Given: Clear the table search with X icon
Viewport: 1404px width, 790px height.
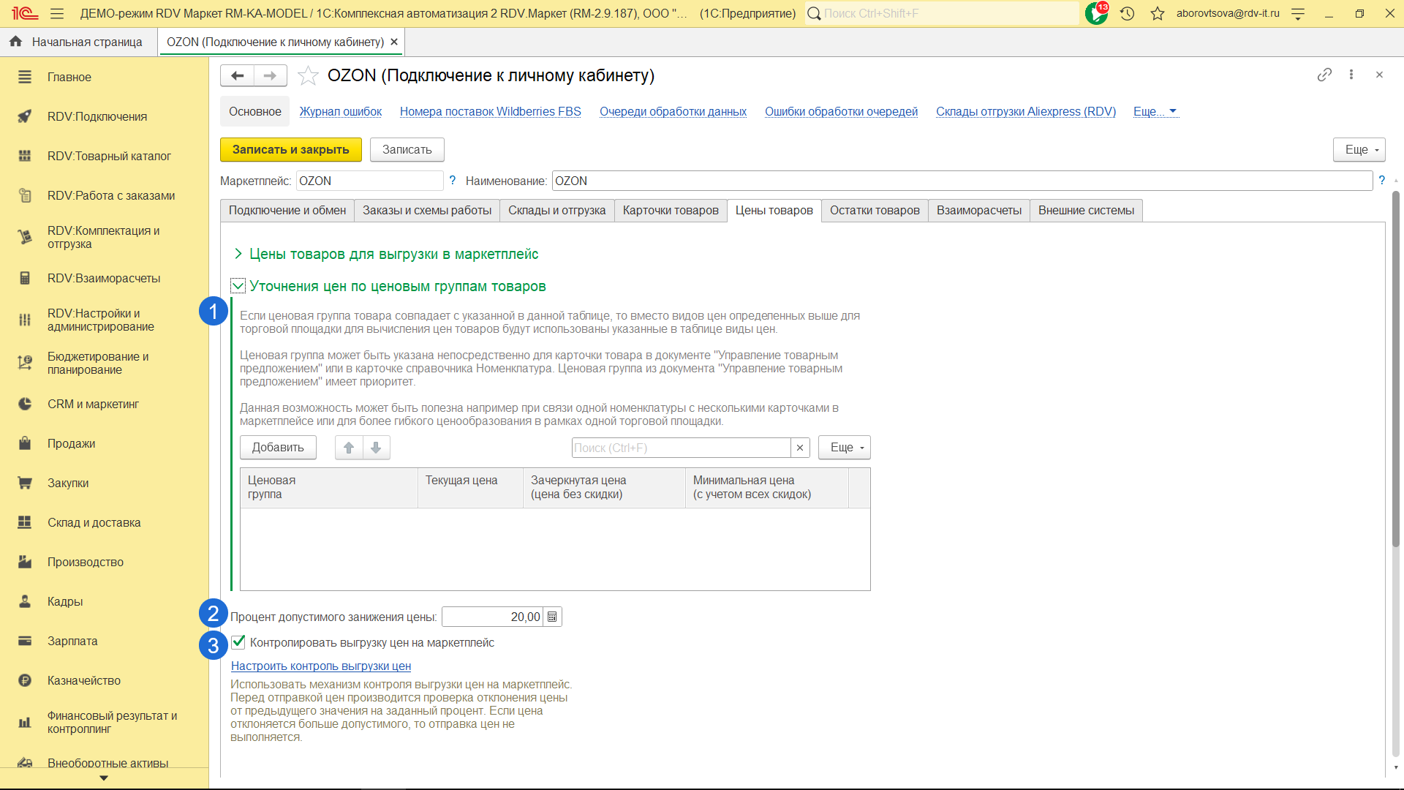Looking at the screenshot, I should coord(800,448).
